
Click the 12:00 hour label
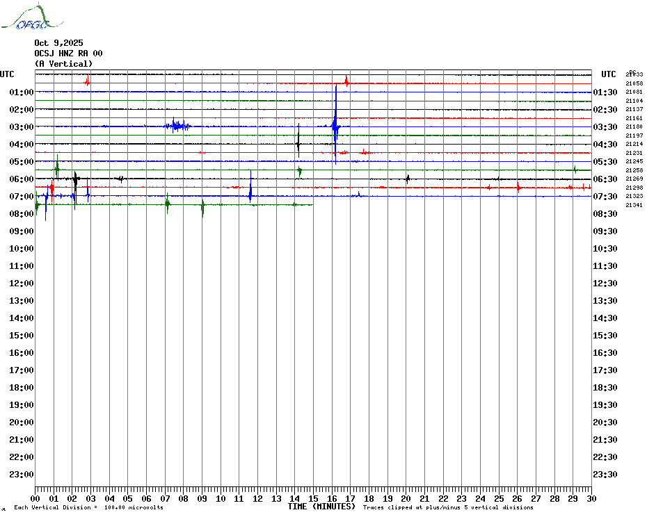click(x=22, y=284)
